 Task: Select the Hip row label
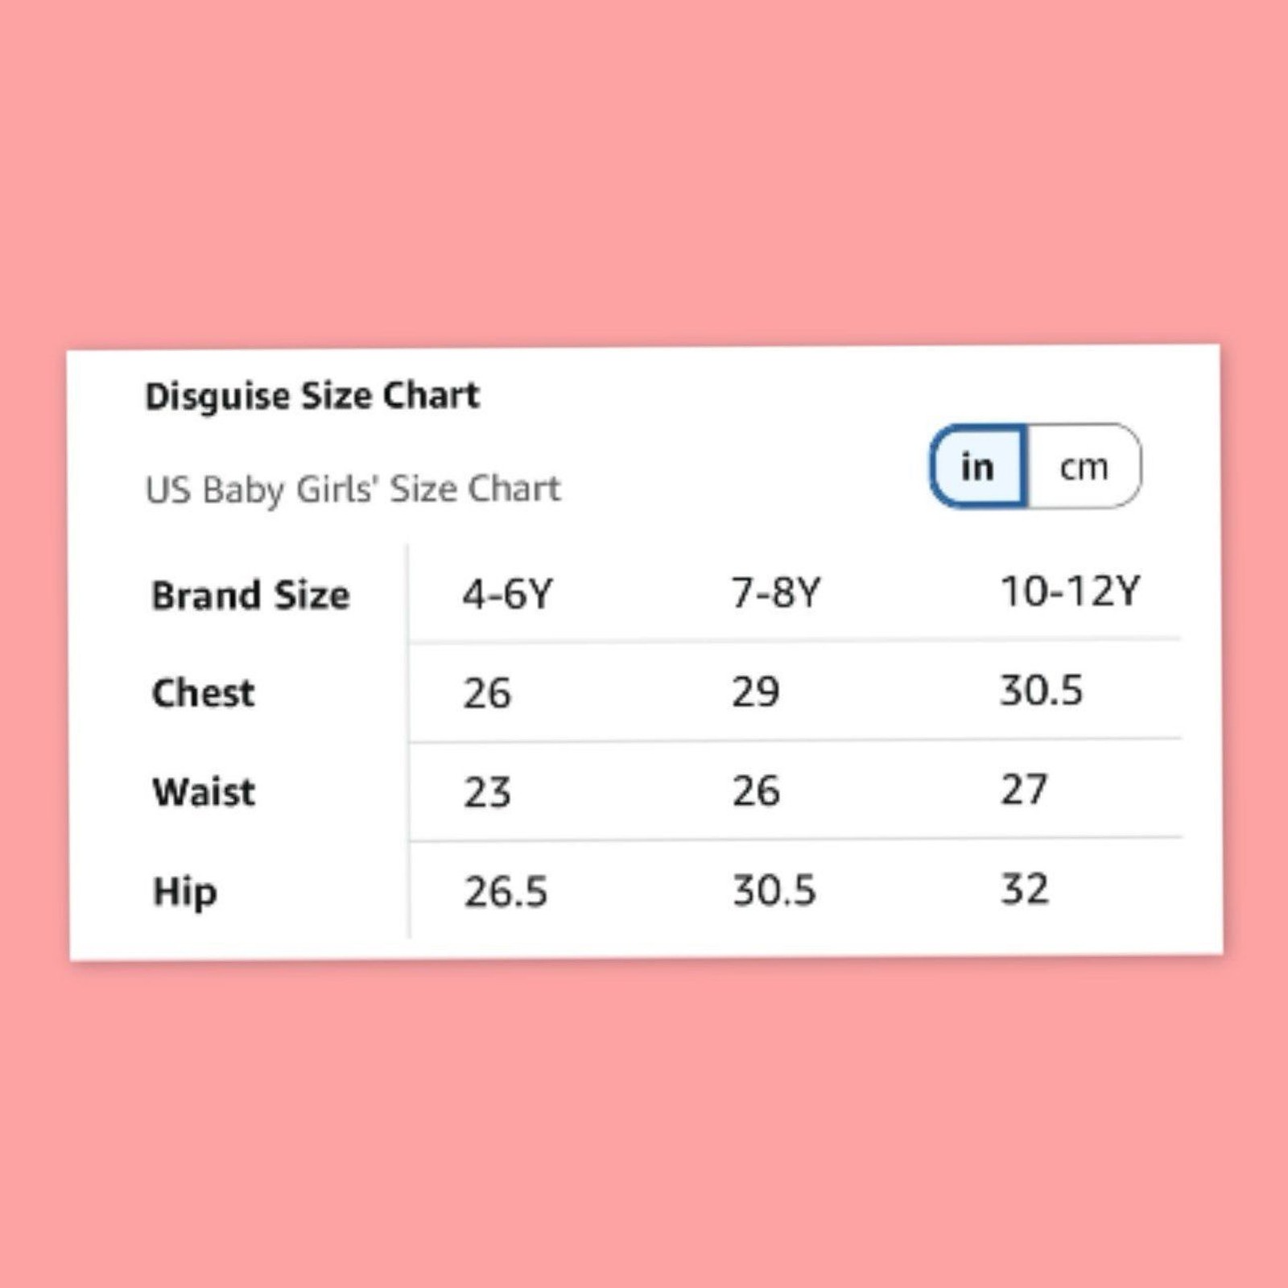click(185, 892)
